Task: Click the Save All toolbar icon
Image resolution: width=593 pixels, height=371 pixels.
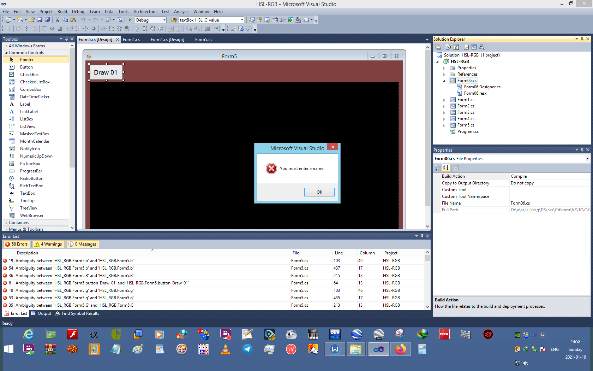Action: point(47,20)
